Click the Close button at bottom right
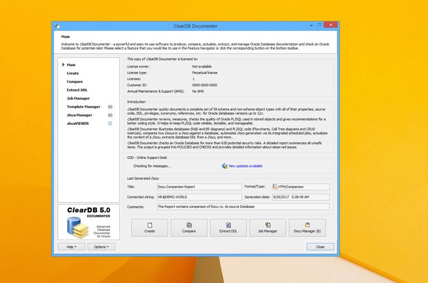 tap(320, 247)
